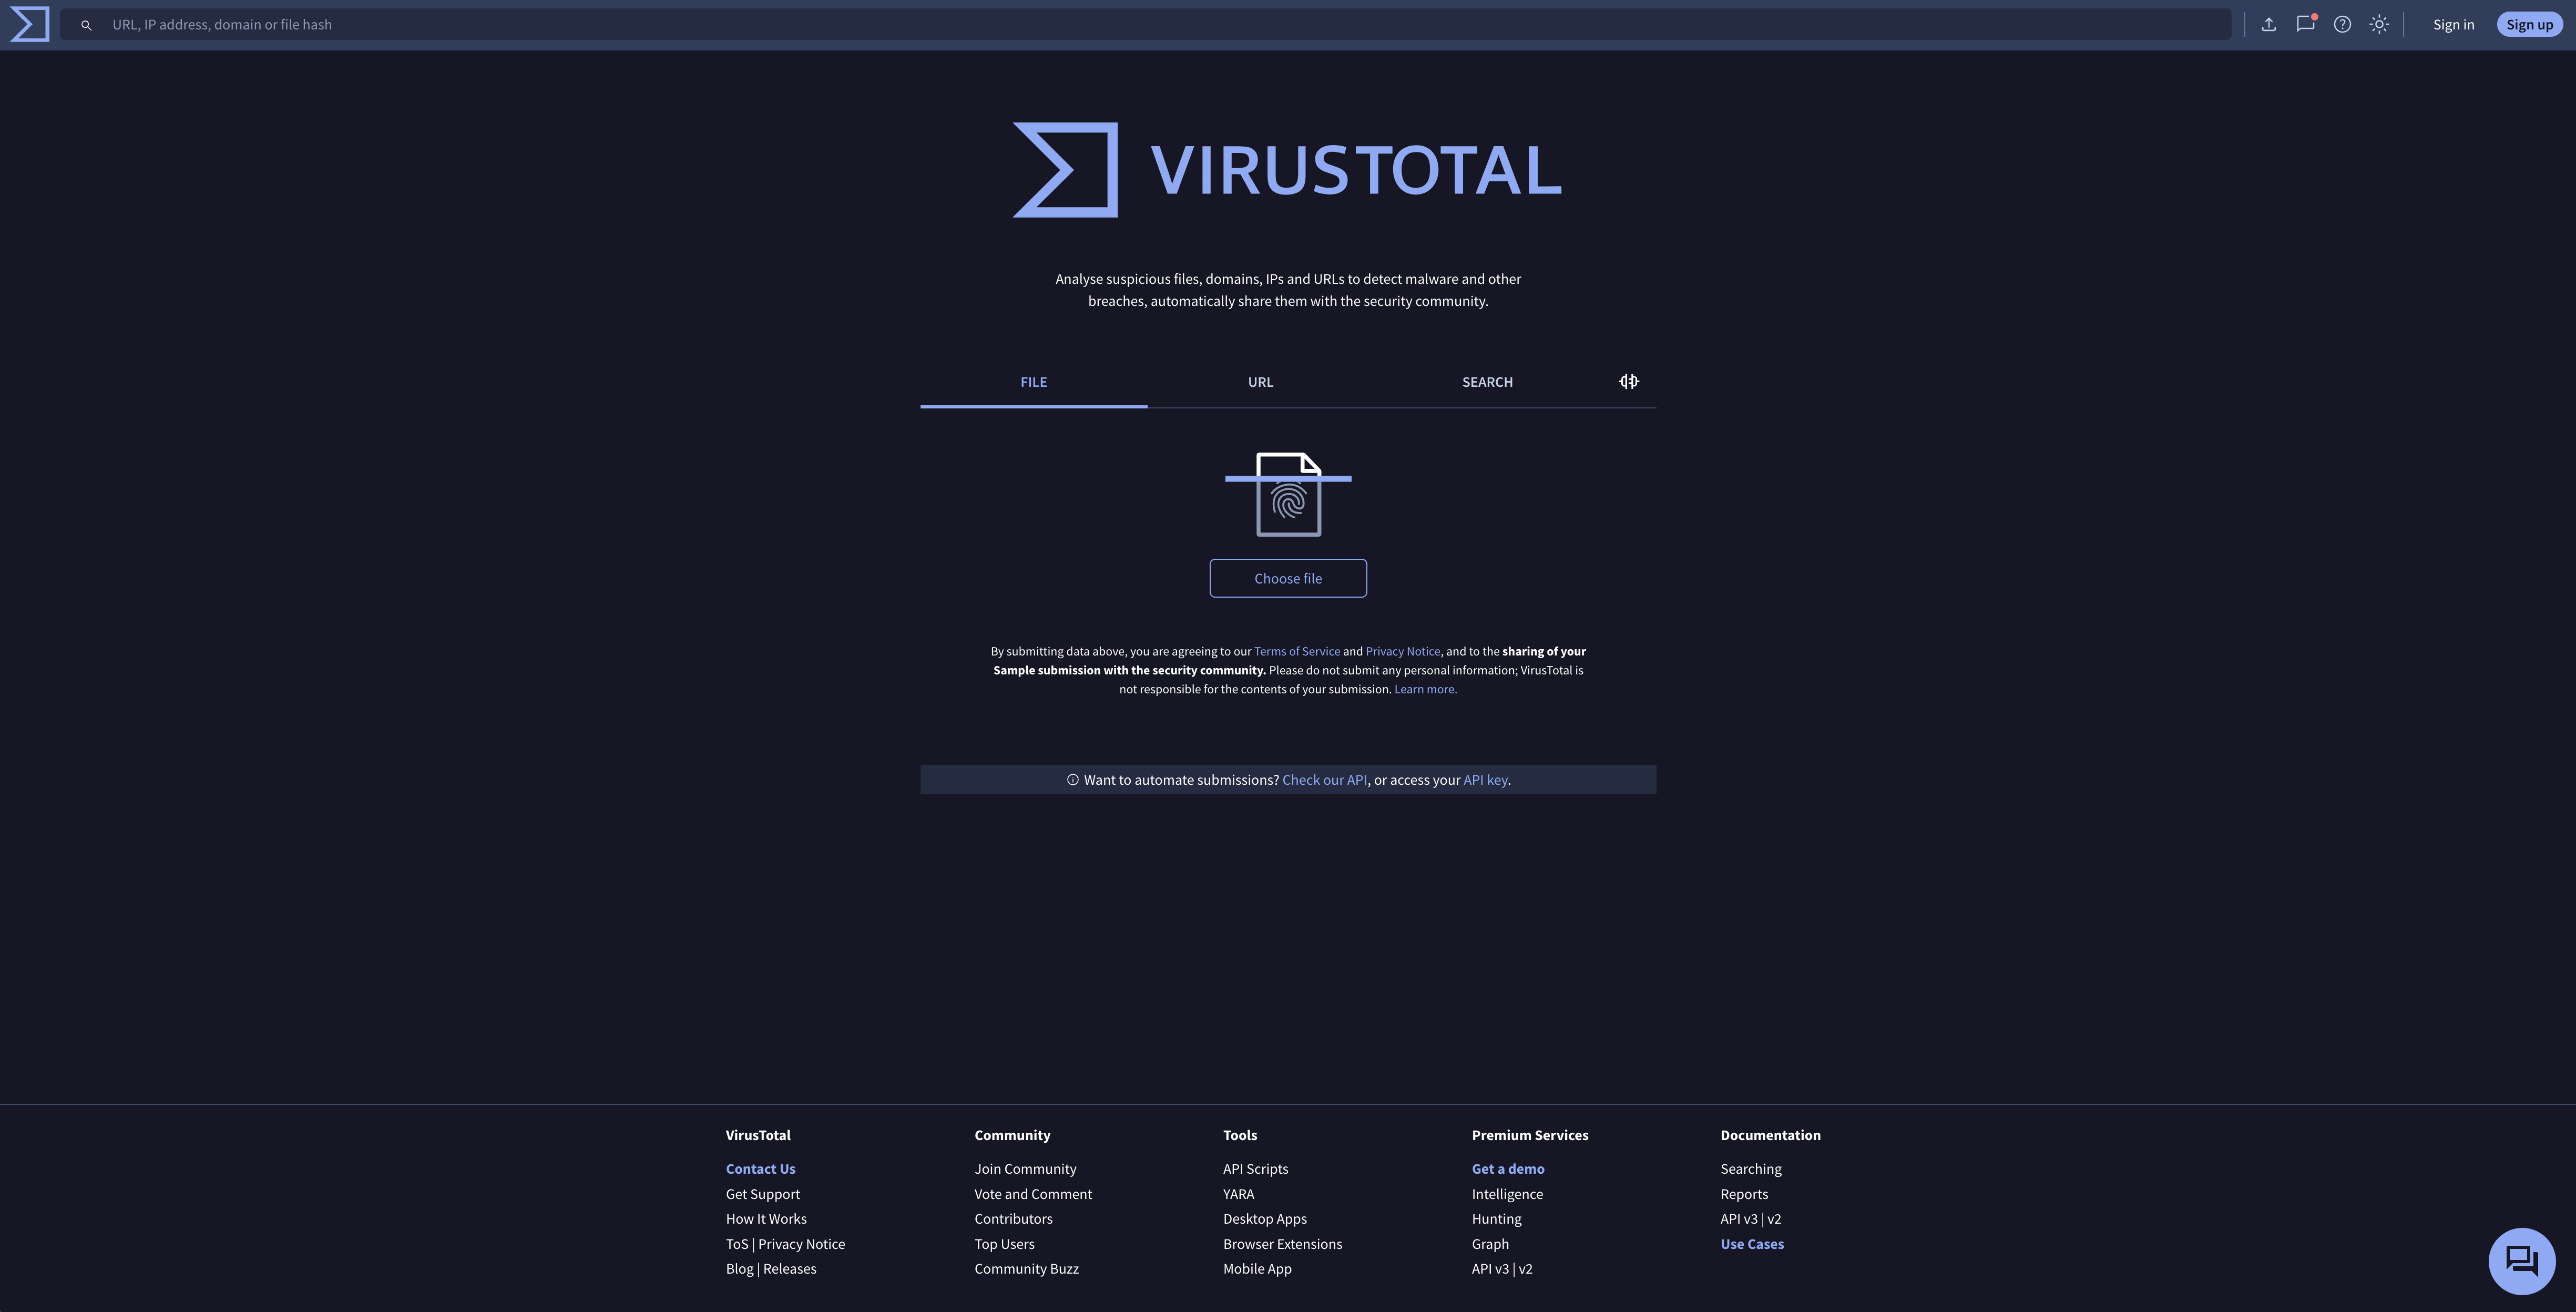The height and width of the screenshot is (1312, 2576).
Task: Click API v3 under Documentation
Action: point(1739,1219)
